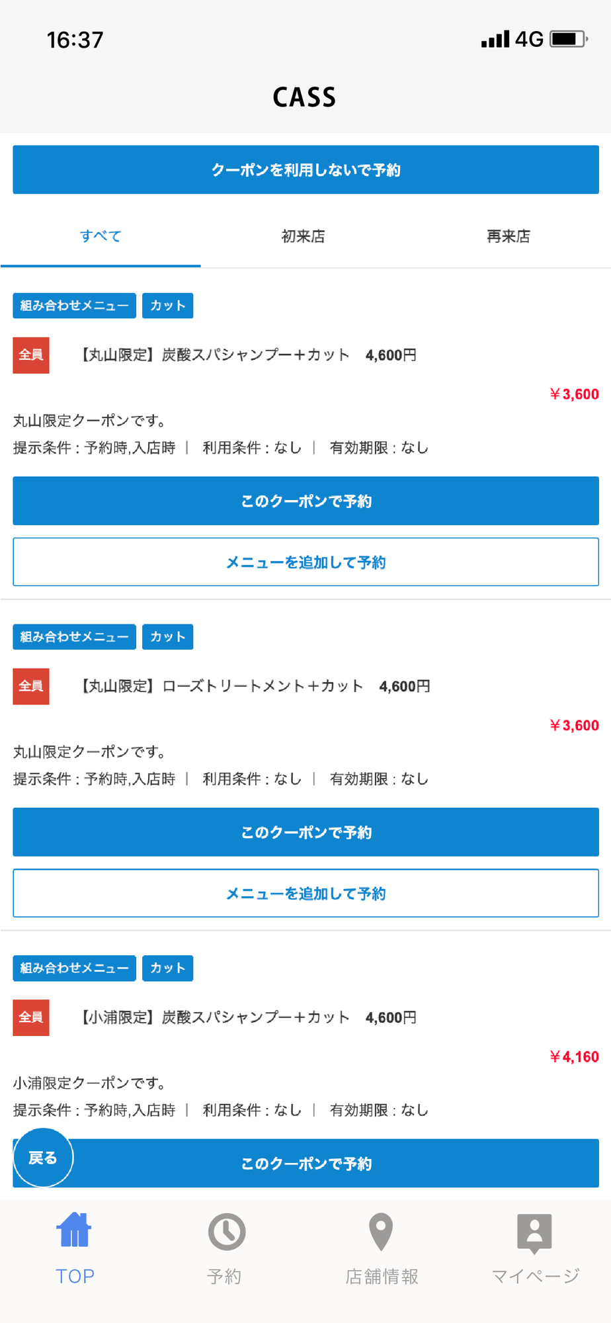Tap the カット tag of second coupon

pos(168,637)
